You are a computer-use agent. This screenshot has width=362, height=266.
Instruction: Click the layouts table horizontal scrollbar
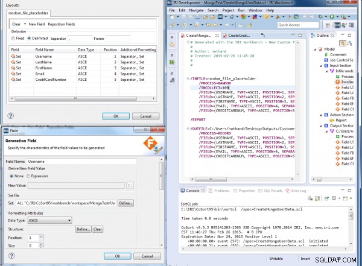click(x=76, y=98)
